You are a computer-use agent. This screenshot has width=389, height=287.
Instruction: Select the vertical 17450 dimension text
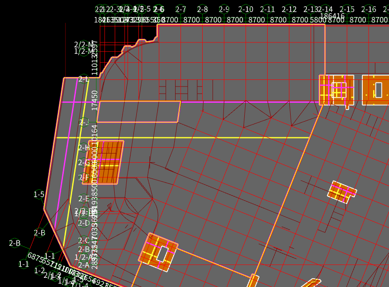pos(95,100)
